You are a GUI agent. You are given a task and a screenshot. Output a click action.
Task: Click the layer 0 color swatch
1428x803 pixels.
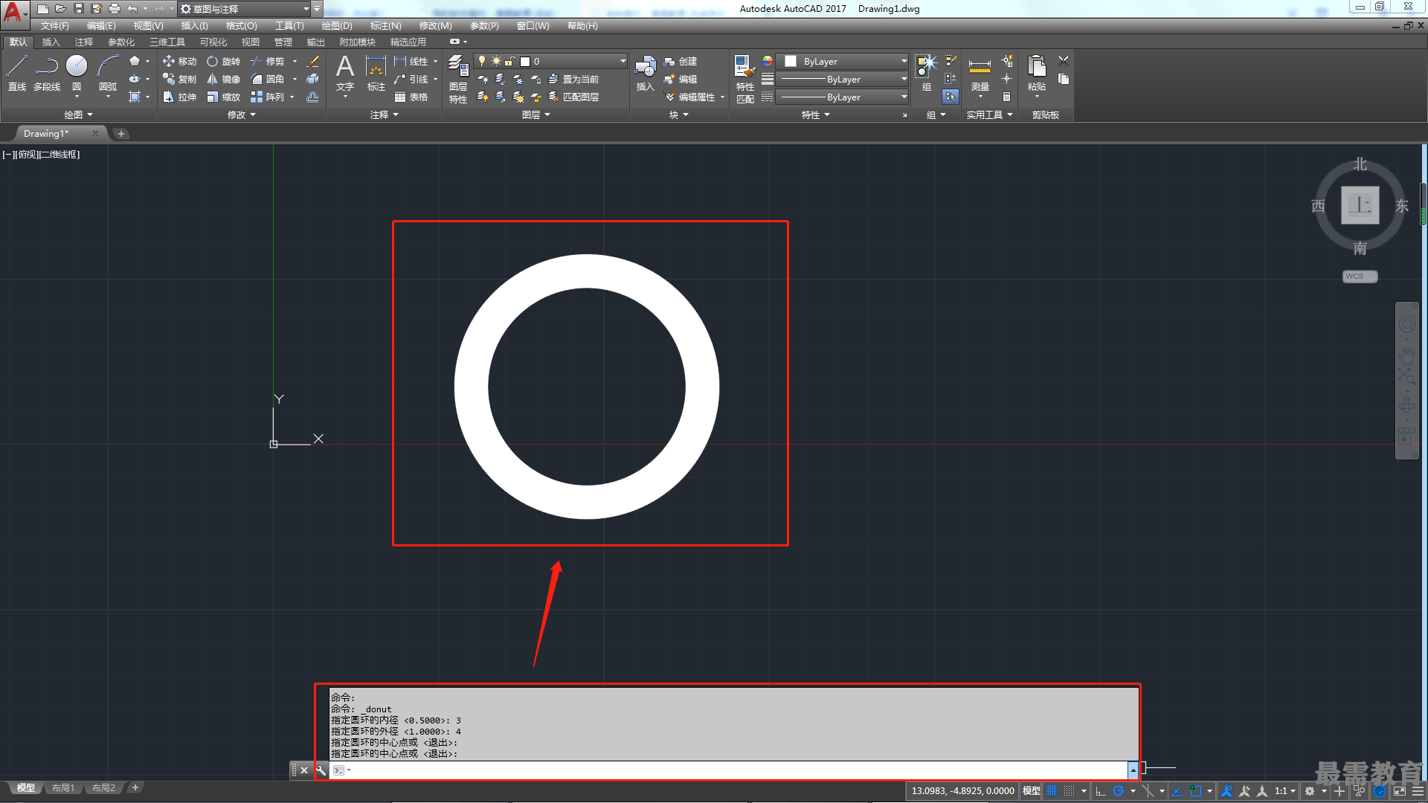pos(525,62)
